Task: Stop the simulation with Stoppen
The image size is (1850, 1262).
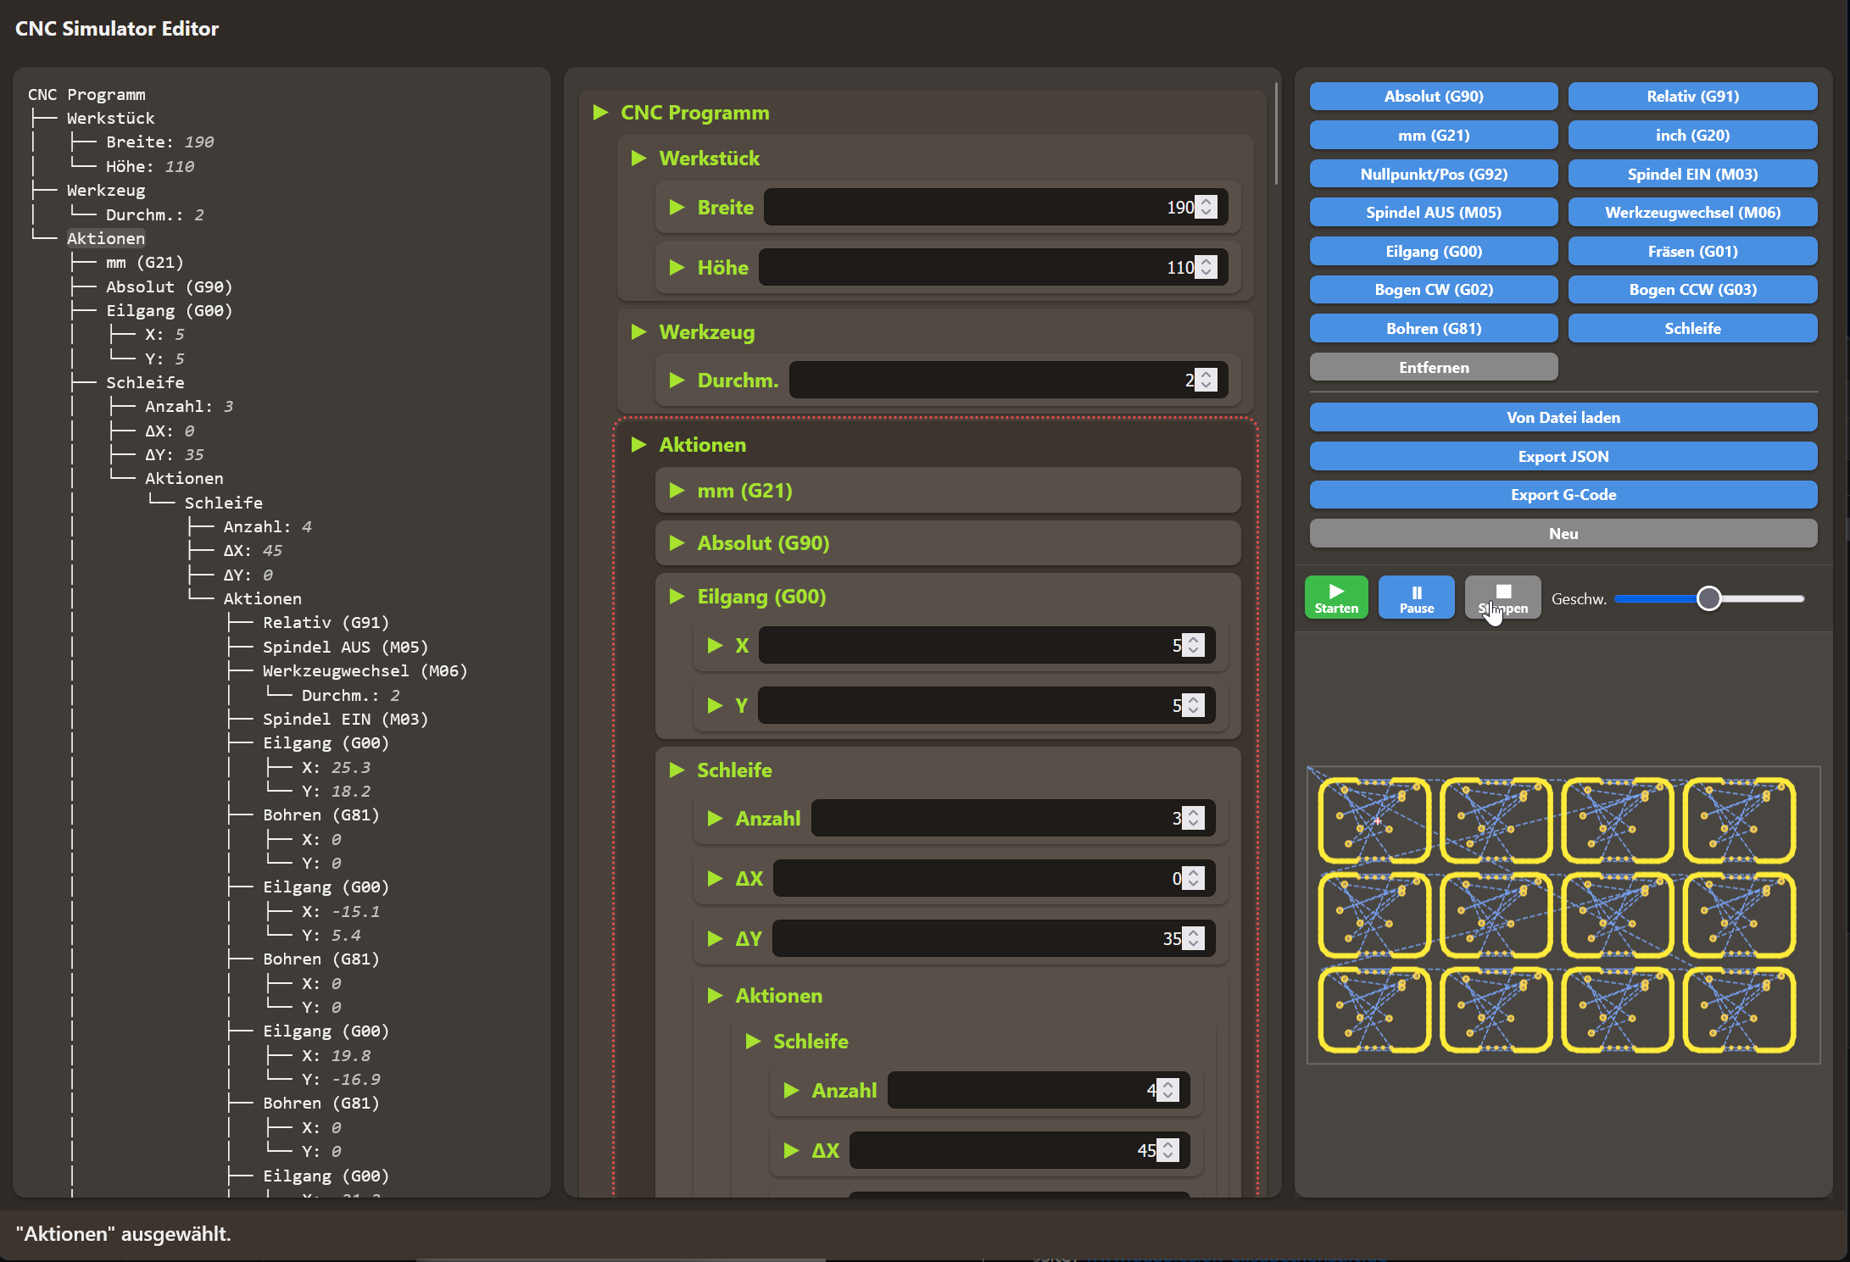Action: (1503, 598)
